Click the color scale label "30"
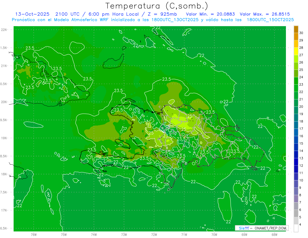This screenshot has width=308, height=238. [301, 33]
